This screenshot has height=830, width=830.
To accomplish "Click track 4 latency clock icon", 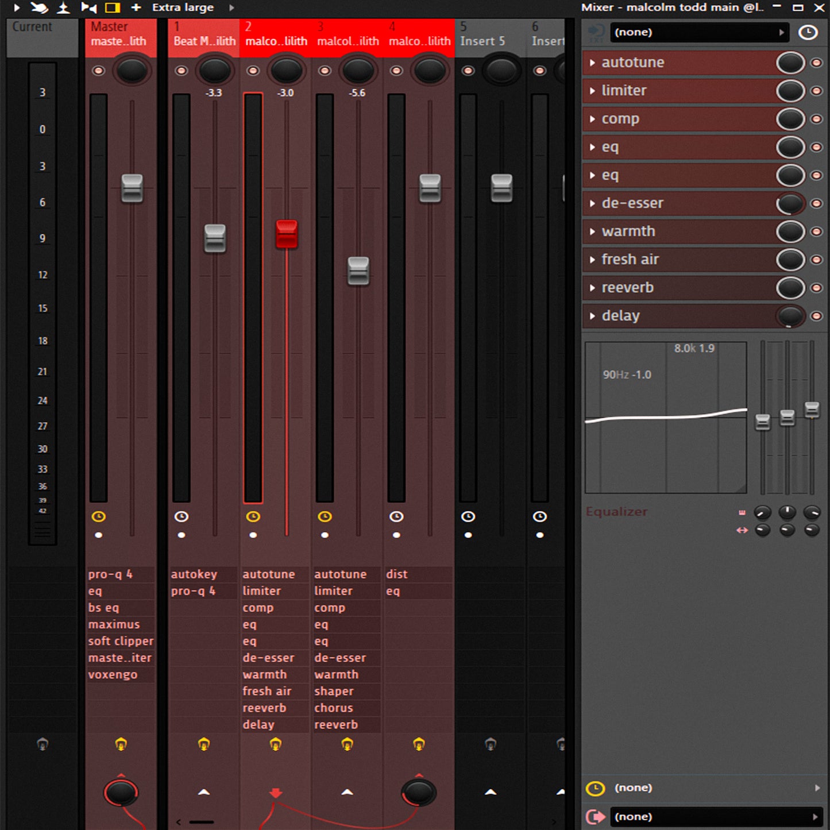I will click(x=396, y=516).
